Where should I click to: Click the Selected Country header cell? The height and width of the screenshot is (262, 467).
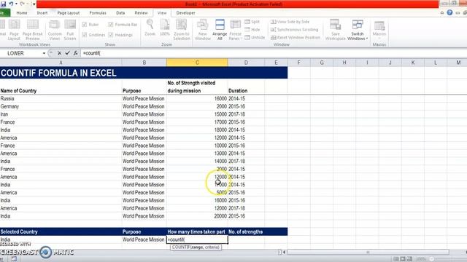(x=61, y=231)
